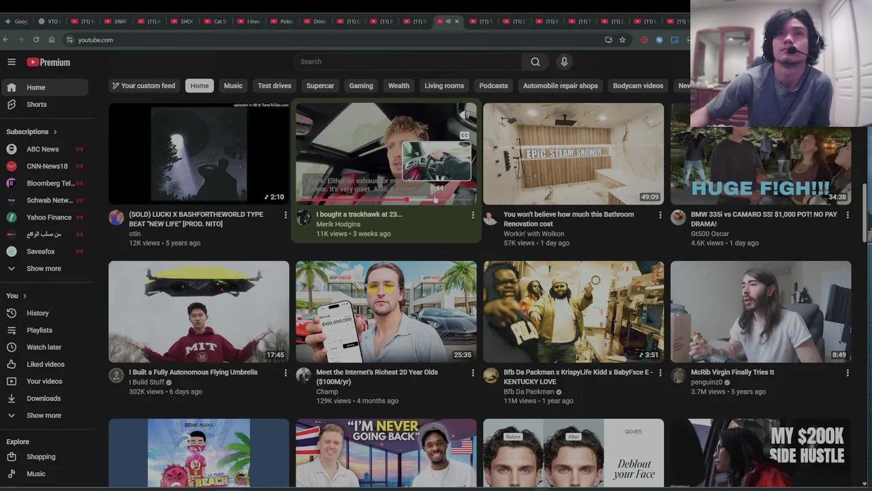Open Music under Explore
This screenshot has width=872, height=491.
click(x=44, y=474)
